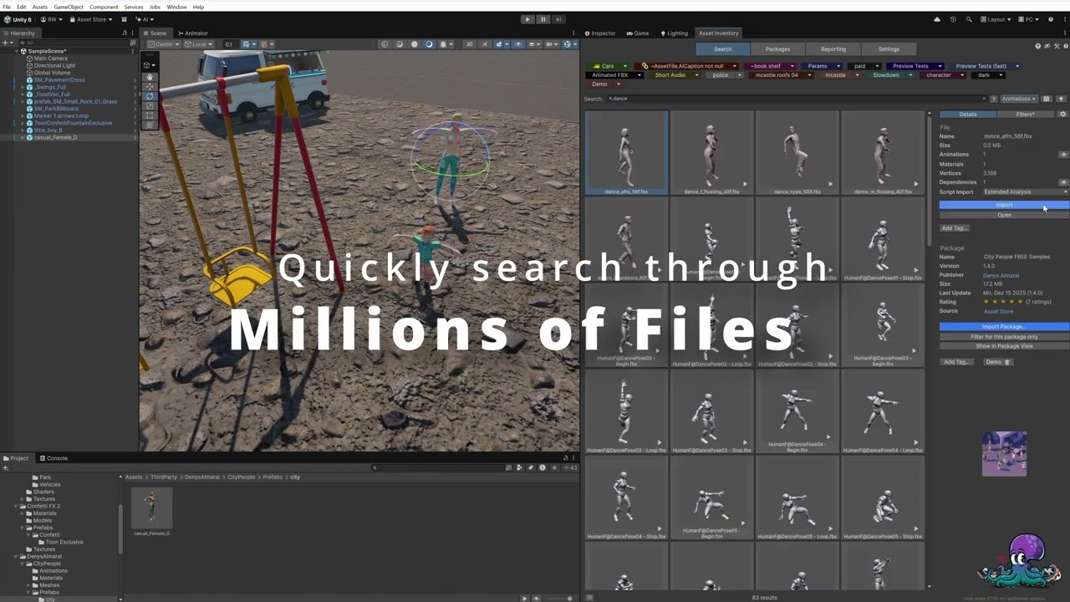This screenshot has width=1070, height=602.
Task: Click the Pause button in Unity toolbar
Action: coord(543,19)
